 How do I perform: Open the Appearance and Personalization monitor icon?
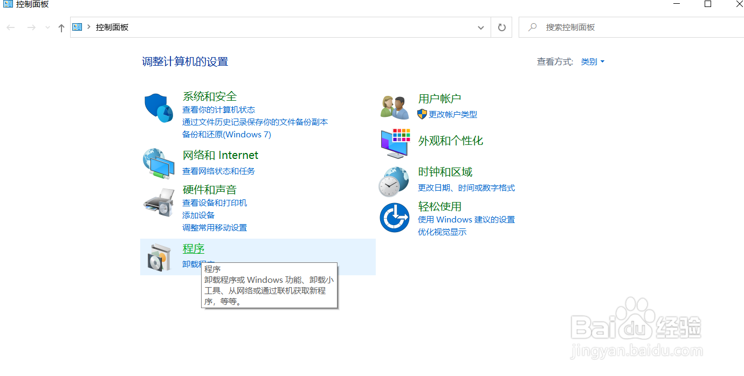(395, 143)
